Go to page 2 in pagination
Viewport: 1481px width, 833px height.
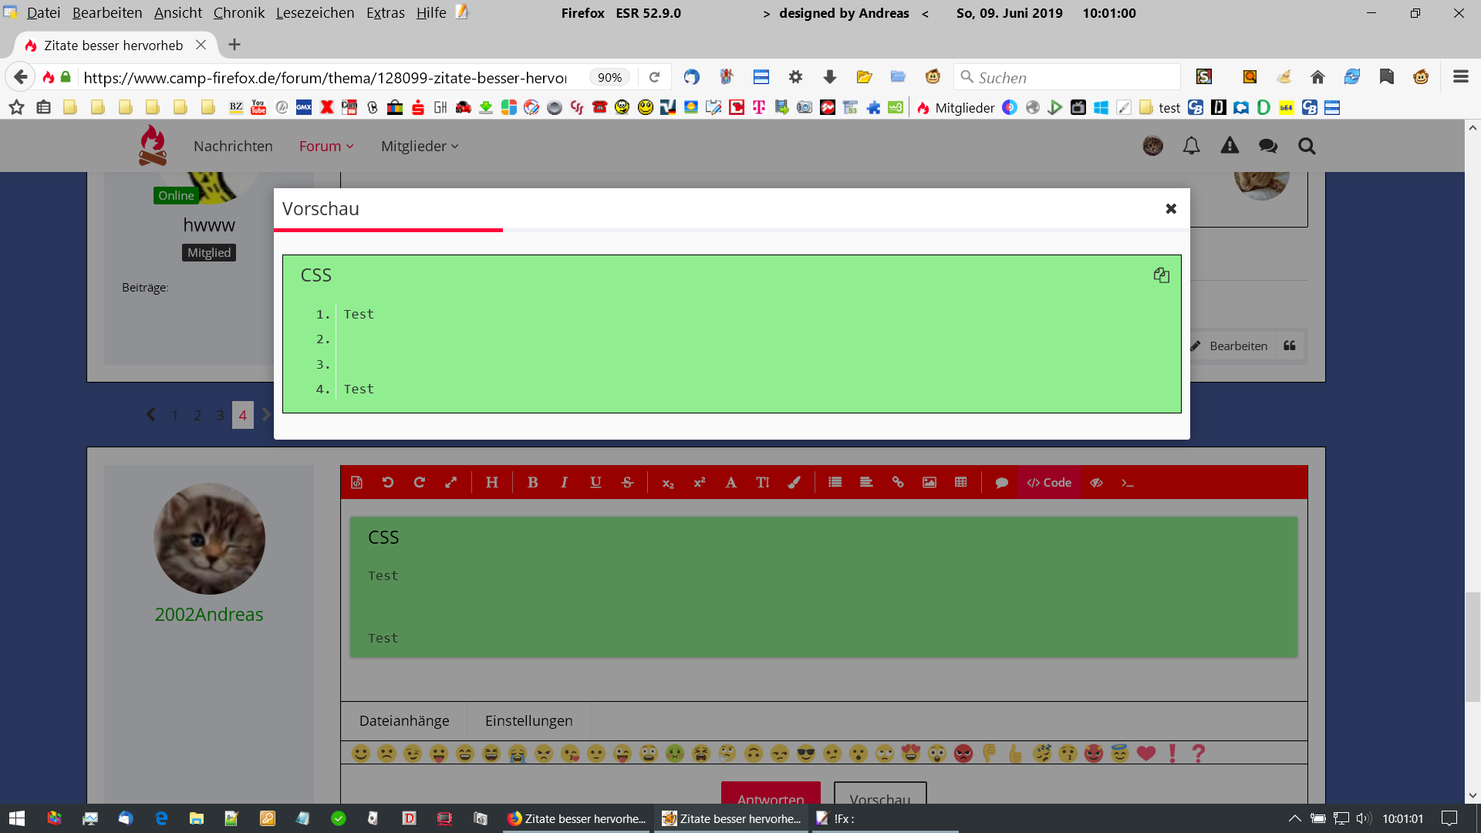click(197, 415)
